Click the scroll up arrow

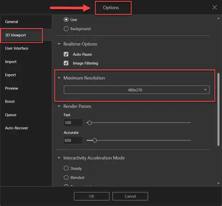[218, 18]
